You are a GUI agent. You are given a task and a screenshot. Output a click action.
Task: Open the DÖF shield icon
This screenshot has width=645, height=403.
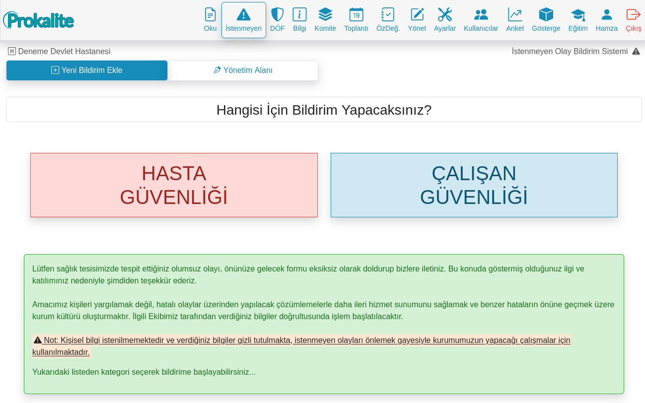(277, 14)
